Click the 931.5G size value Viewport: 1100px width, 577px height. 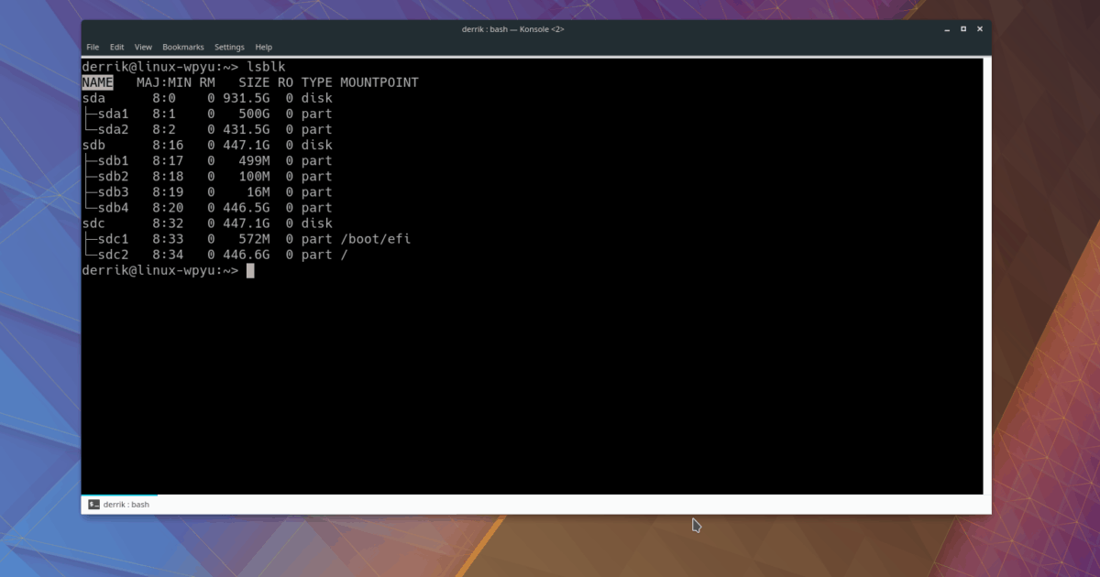click(x=247, y=98)
